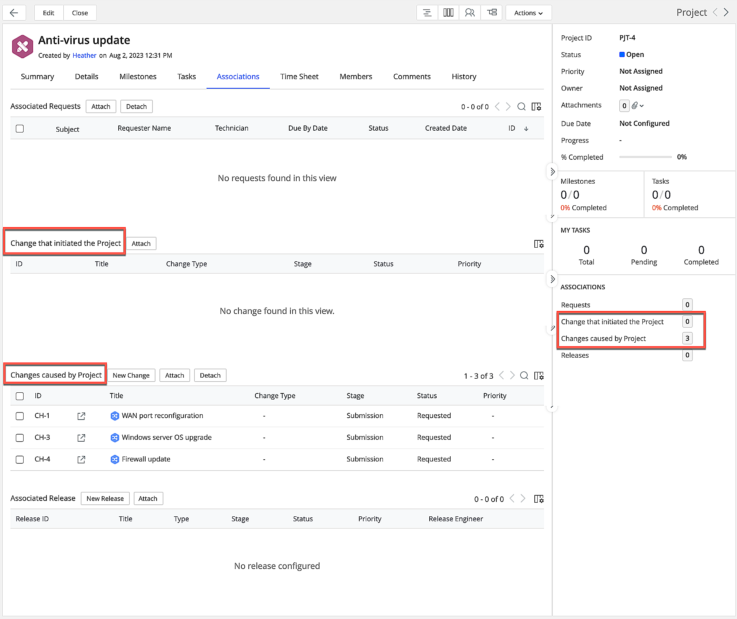Click the % Completed progress bar
737x619 pixels.
[645, 157]
